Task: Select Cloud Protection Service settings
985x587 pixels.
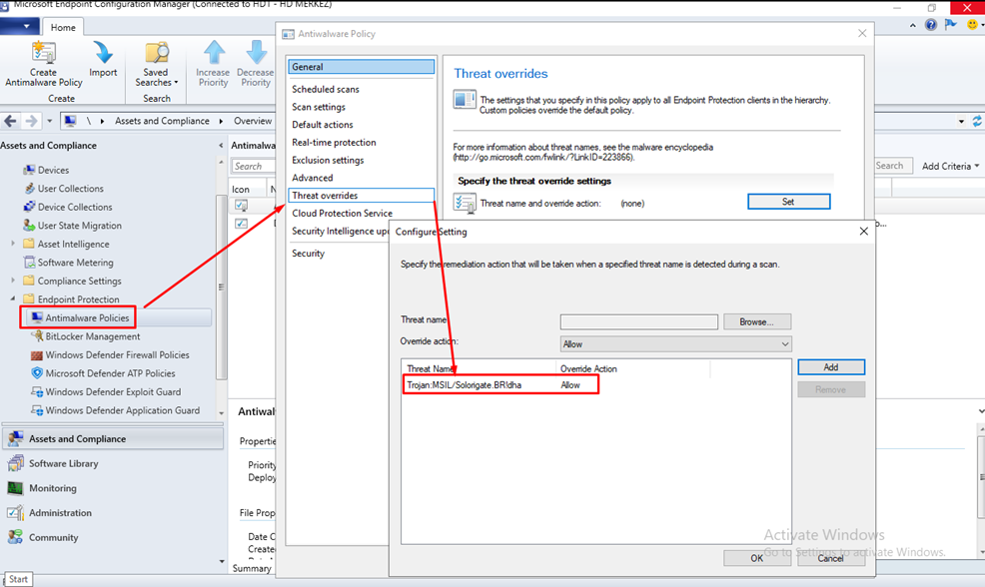Action: coord(342,214)
